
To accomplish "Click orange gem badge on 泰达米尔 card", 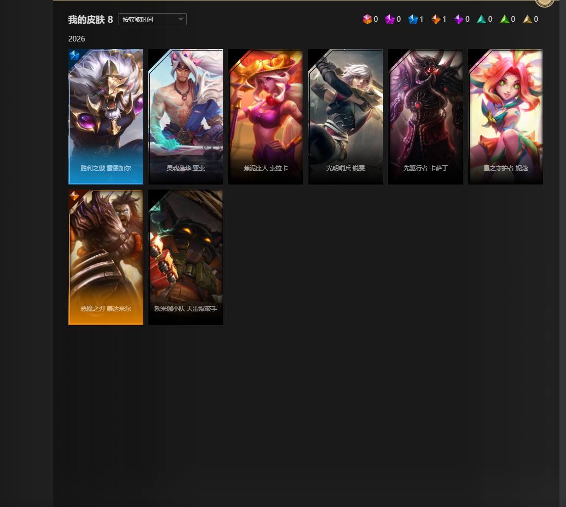I will tap(74, 196).
